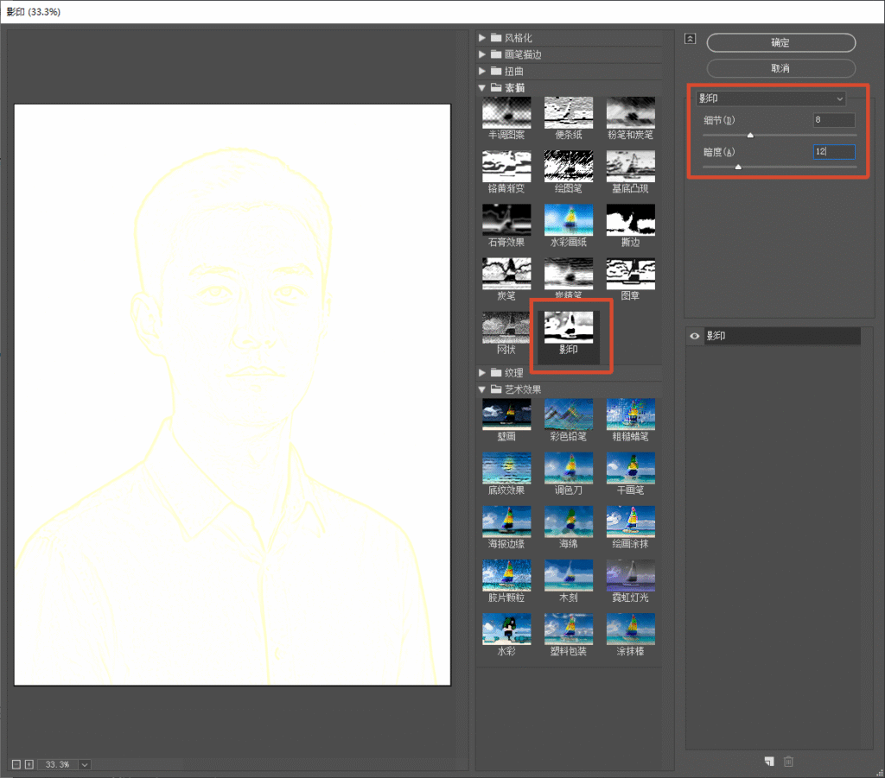Click the 取消 button
This screenshot has height=778, width=885.
pos(781,69)
